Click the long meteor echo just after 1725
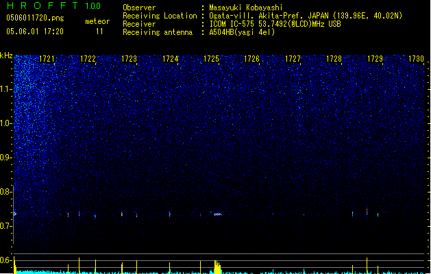Viewport: 431px width, 274px height. pyautogui.click(x=217, y=214)
